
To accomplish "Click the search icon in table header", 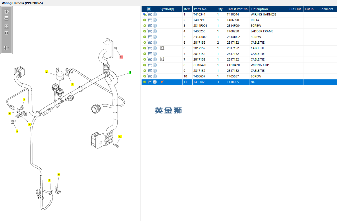I will click(149, 9).
